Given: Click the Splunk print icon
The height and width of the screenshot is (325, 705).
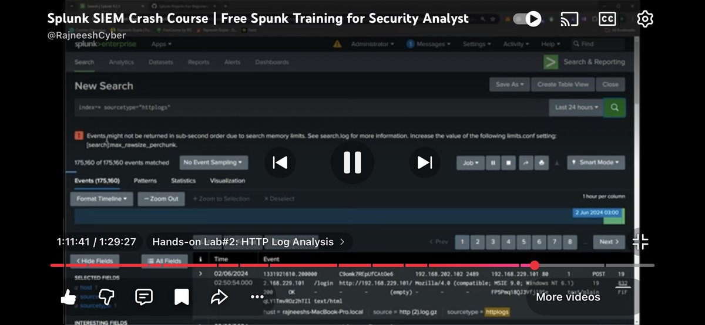Looking at the screenshot, I should point(540,162).
